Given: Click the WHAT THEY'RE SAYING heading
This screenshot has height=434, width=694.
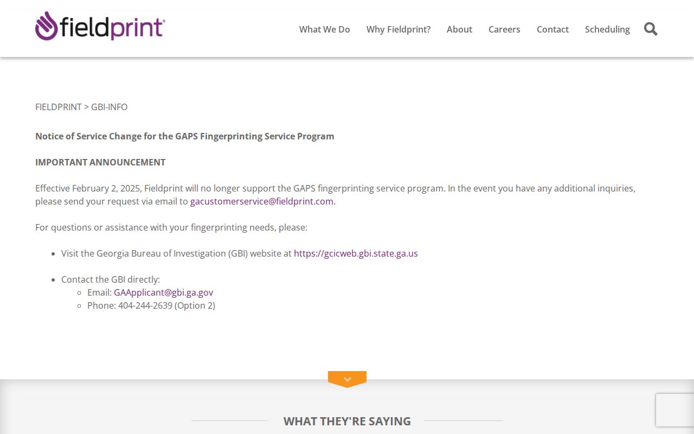Looking at the screenshot, I should click(x=347, y=421).
